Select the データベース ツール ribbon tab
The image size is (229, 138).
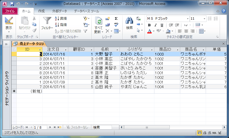click(86, 11)
